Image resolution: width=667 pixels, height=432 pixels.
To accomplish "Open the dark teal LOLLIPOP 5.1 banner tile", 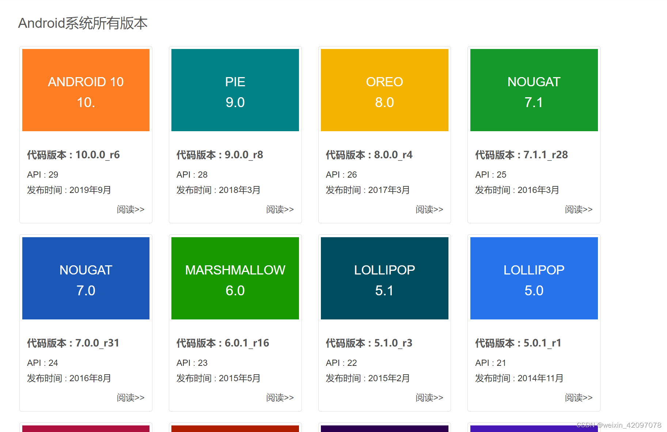I will 384,278.
